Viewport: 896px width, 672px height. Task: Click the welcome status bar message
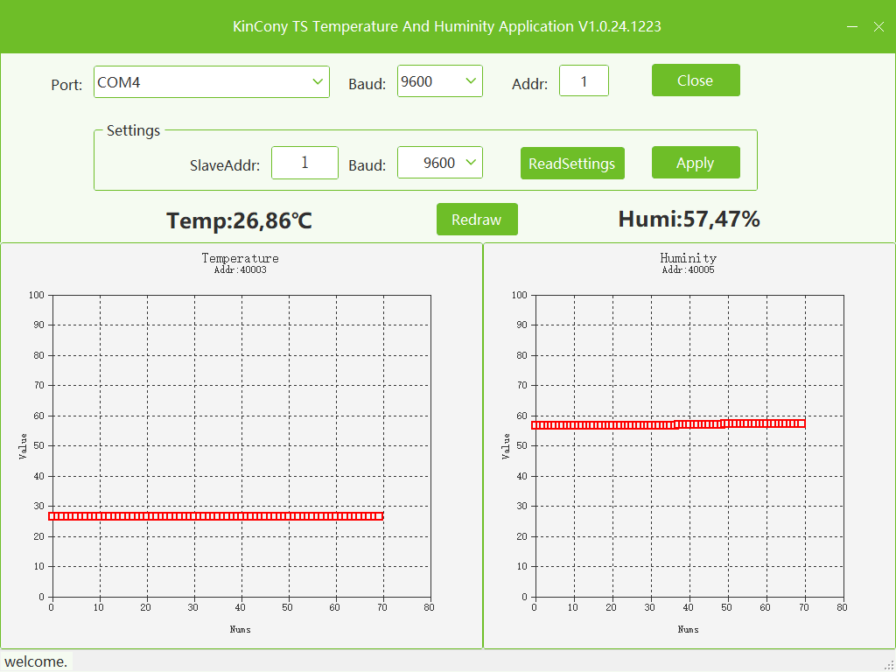point(37,661)
